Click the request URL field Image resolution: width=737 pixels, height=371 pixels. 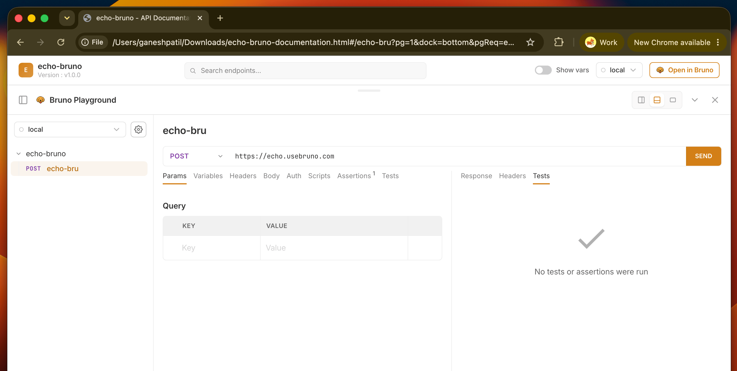[x=458, y=156]
